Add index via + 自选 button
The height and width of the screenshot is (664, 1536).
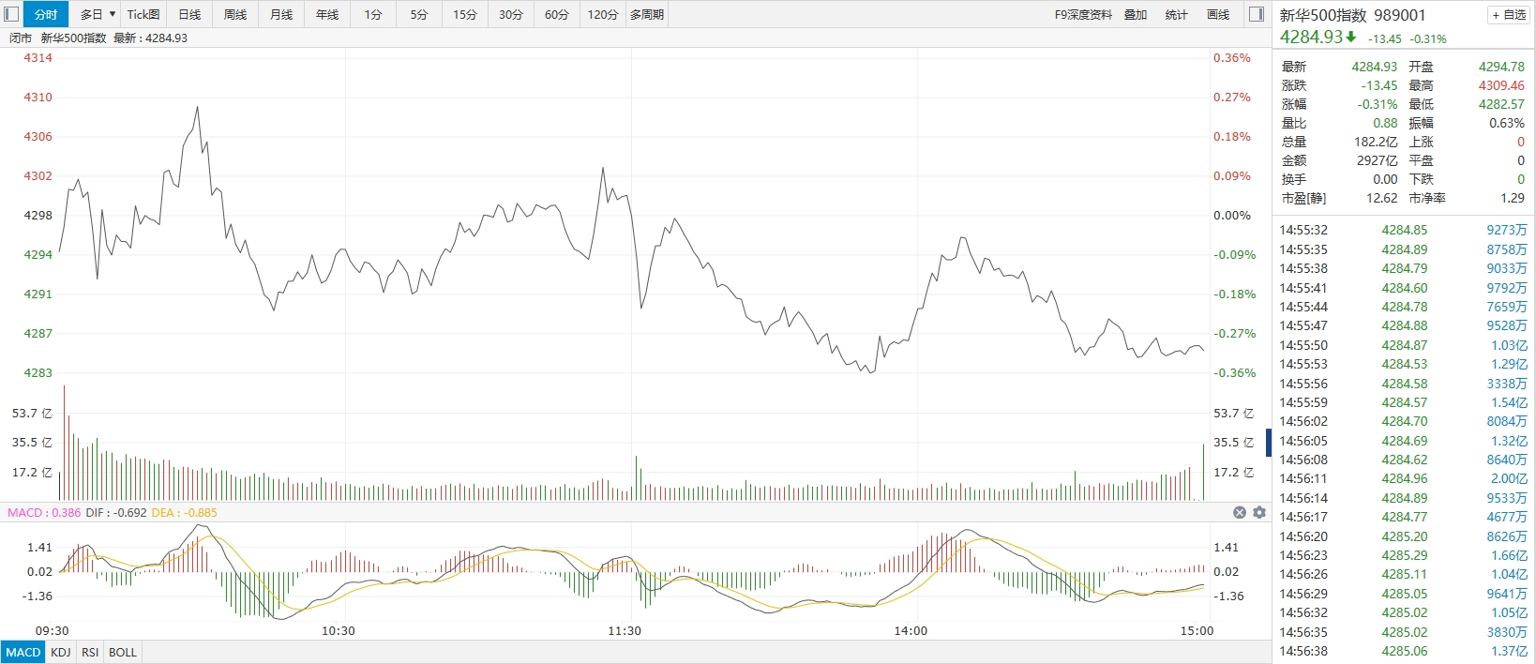pyautogui.click(x=1509, y=15)
